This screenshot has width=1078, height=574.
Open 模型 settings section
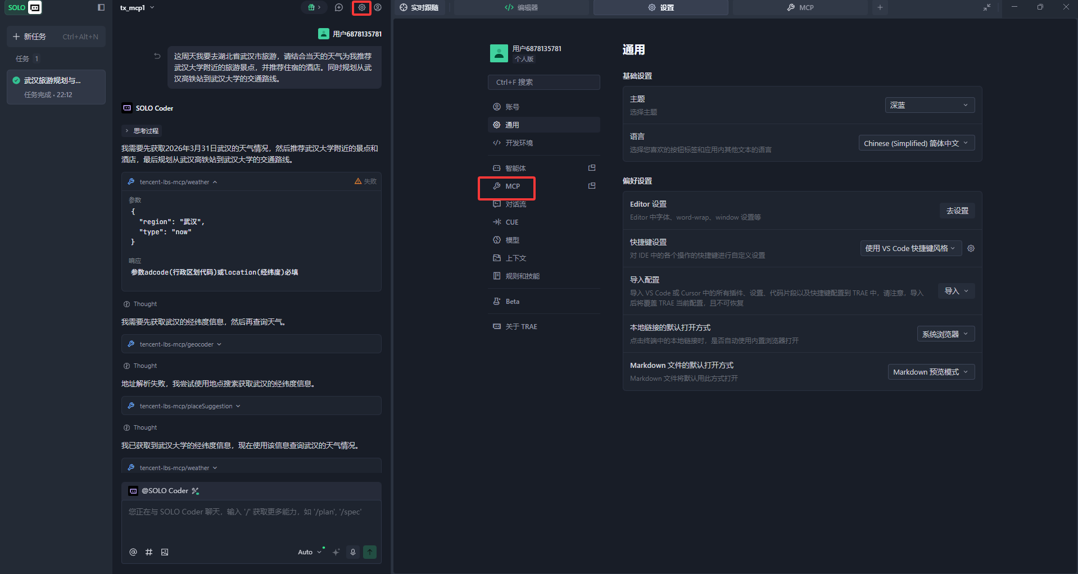point(543,240)
